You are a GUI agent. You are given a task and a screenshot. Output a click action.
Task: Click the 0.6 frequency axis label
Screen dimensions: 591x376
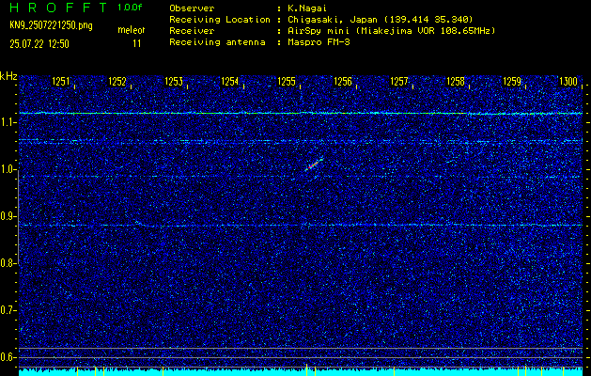[8, 357]
